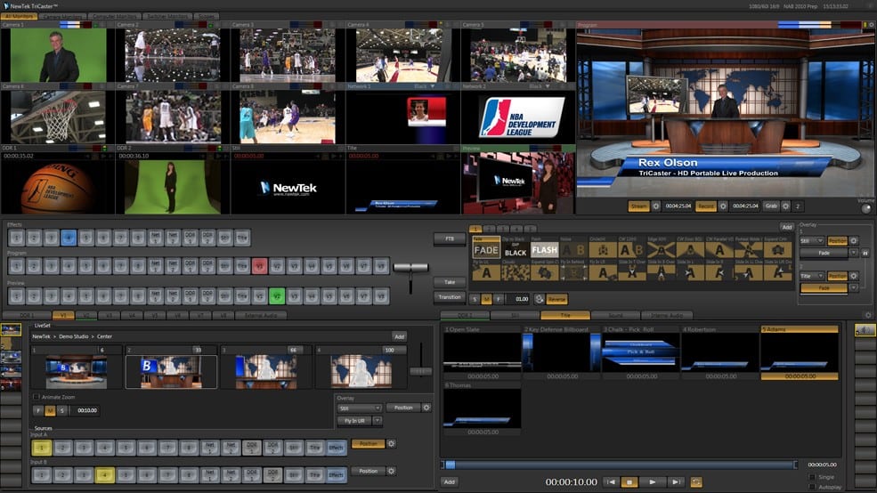Switch to V2 virtual input tab
This screenshot has height=493, width=877.
pyautogui.click(x=86, y=316)
